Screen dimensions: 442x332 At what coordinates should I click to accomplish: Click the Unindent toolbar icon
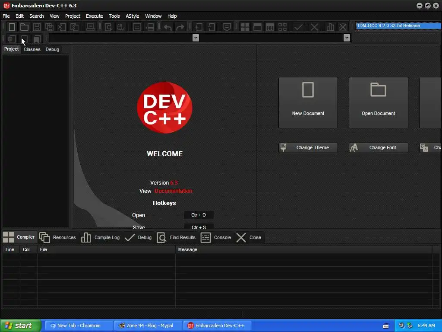pos(211,27)
